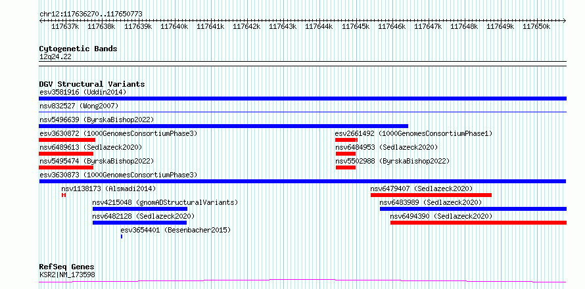Viewport: 585px width, 289px height.
Task: Click esv2661492 (1000GenomesConsortiumPhase1) label
Action: pyautogui.click(x=413, y=133)
